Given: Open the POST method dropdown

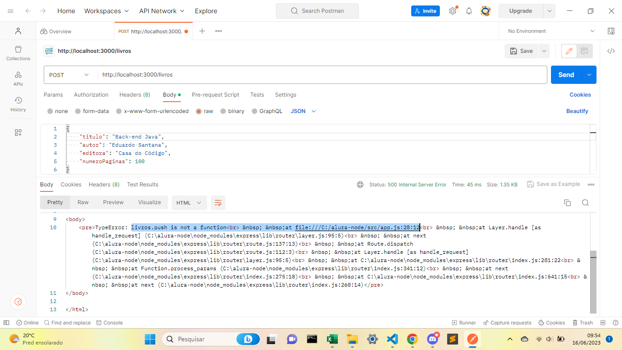Looking at the screenshot, I should coord(69,75).
